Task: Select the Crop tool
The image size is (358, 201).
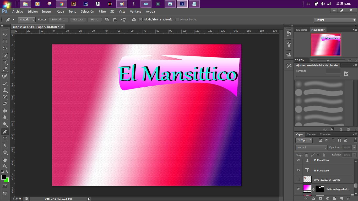Action: click(5, 62)
